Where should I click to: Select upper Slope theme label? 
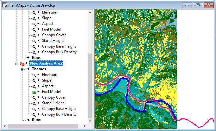click(46, 18)
